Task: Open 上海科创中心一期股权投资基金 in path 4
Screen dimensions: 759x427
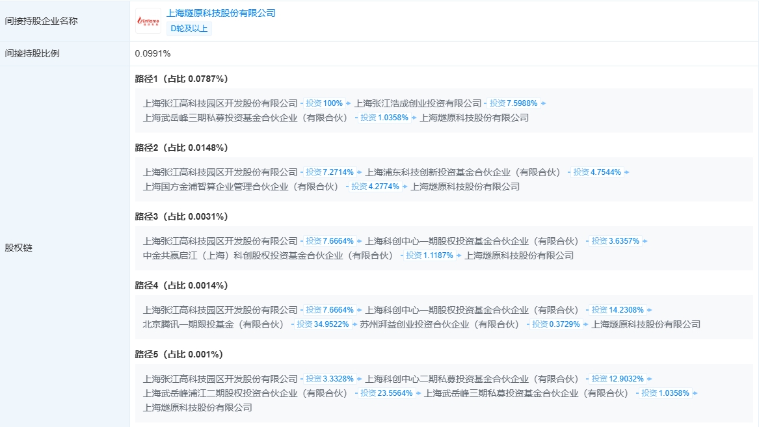Action: pos(472,311)
